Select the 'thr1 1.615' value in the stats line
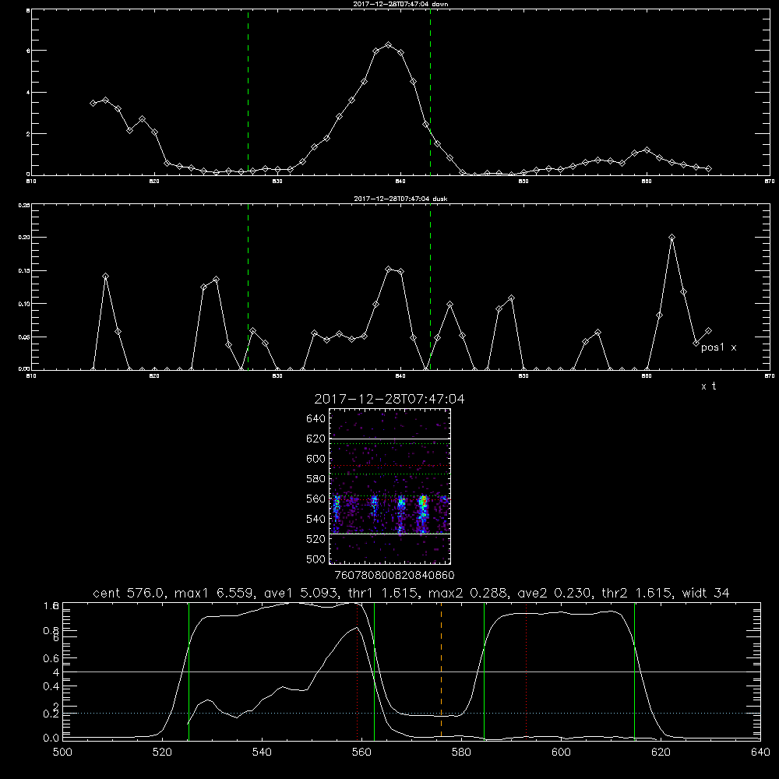 click(x=382, y=593)
